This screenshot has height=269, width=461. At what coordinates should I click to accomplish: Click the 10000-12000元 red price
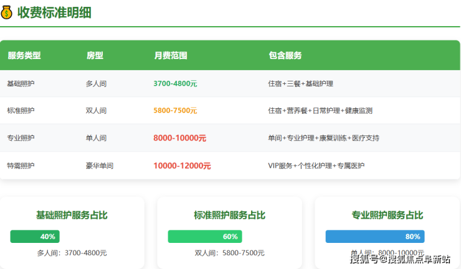(182, 166)
